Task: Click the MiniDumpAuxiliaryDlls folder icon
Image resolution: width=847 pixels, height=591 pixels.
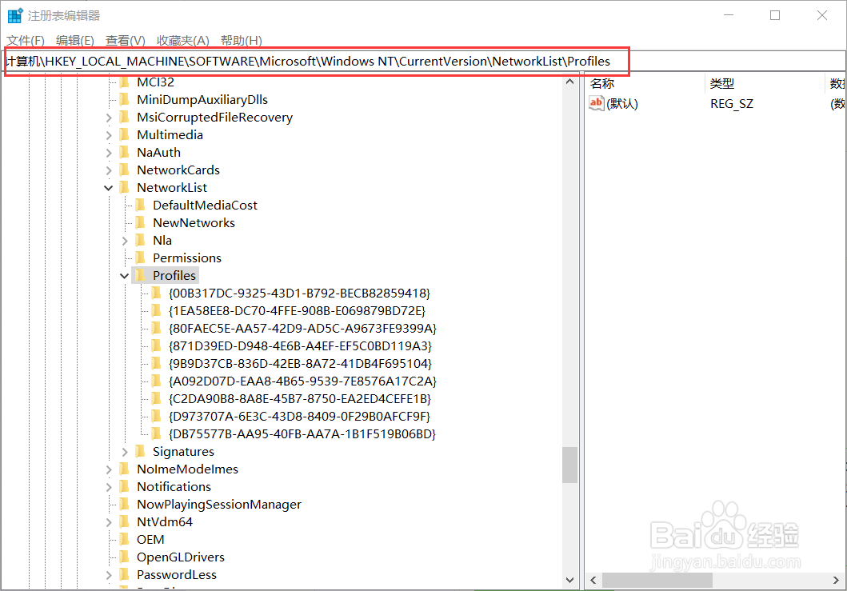Action: pos(124,99)
